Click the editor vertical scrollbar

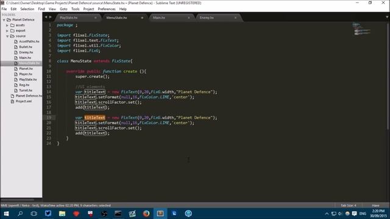coord(388,75)
